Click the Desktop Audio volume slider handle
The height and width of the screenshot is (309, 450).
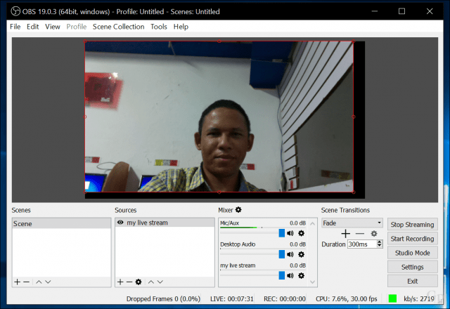tap(282, 254)
